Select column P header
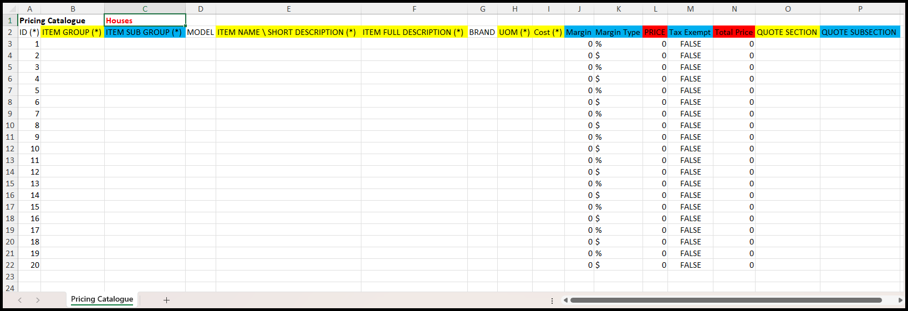 [x=860, y=9]
